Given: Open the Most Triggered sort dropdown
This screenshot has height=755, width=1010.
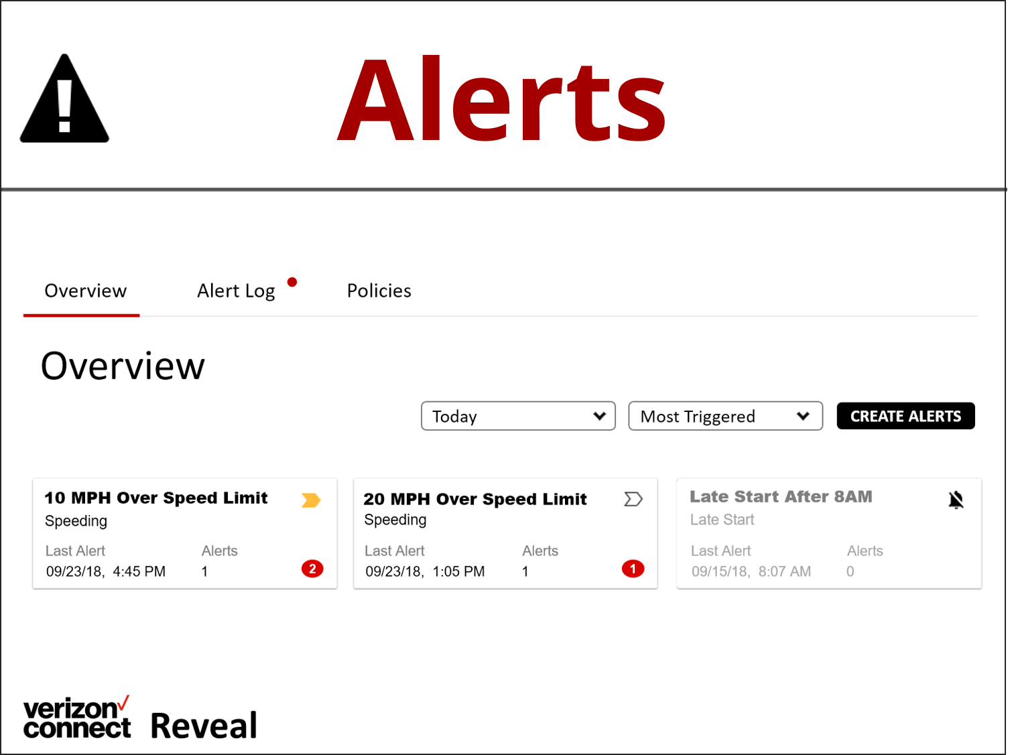Looking at the screenshot, I should 725,416.
